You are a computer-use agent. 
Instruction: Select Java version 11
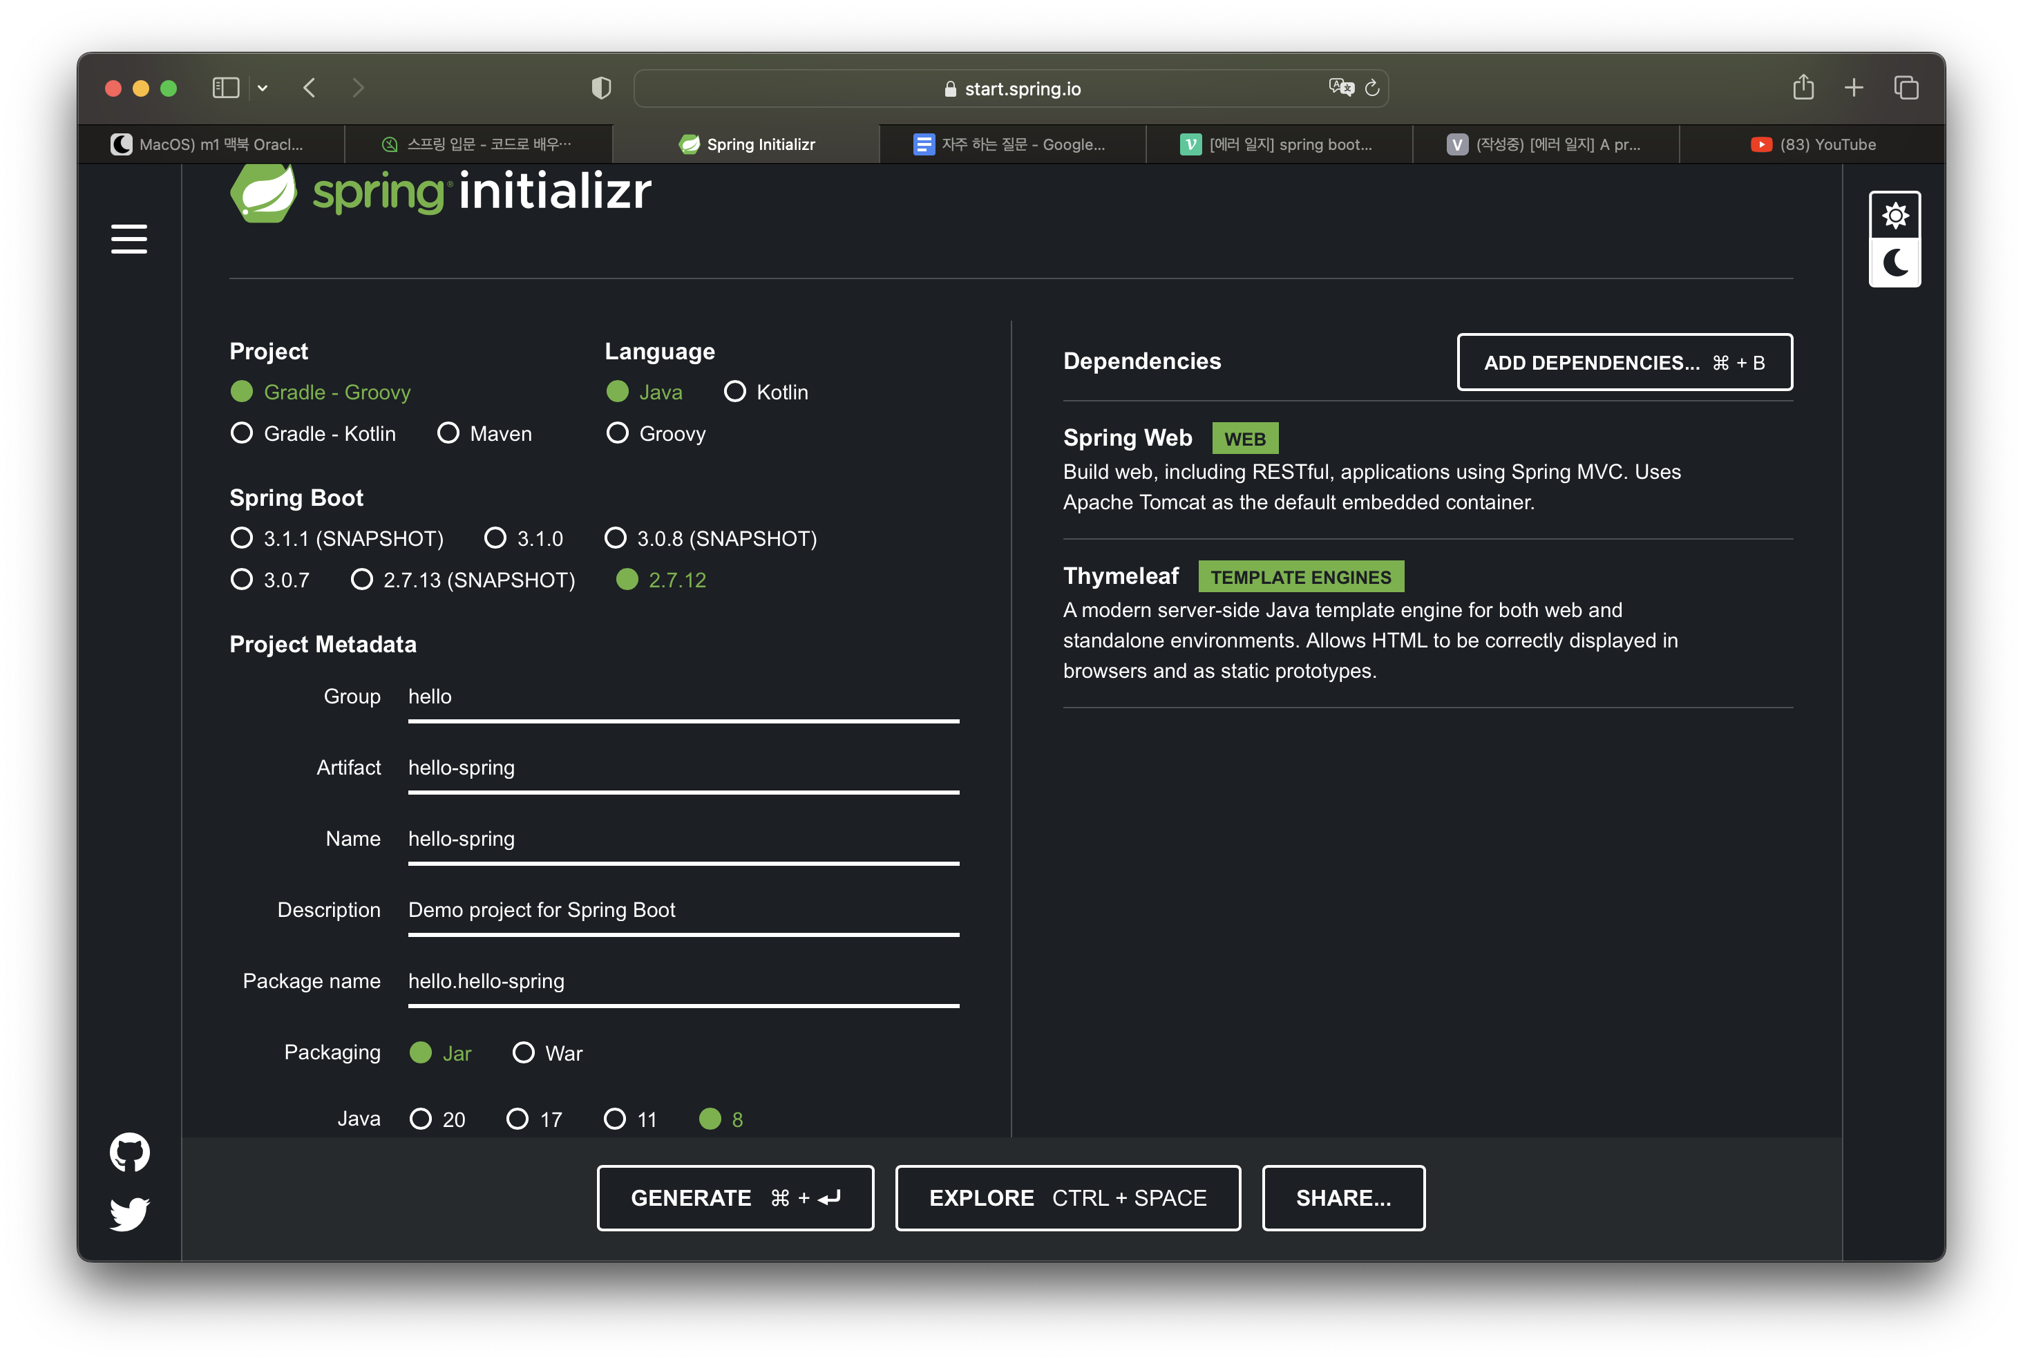click(631, 1119)
